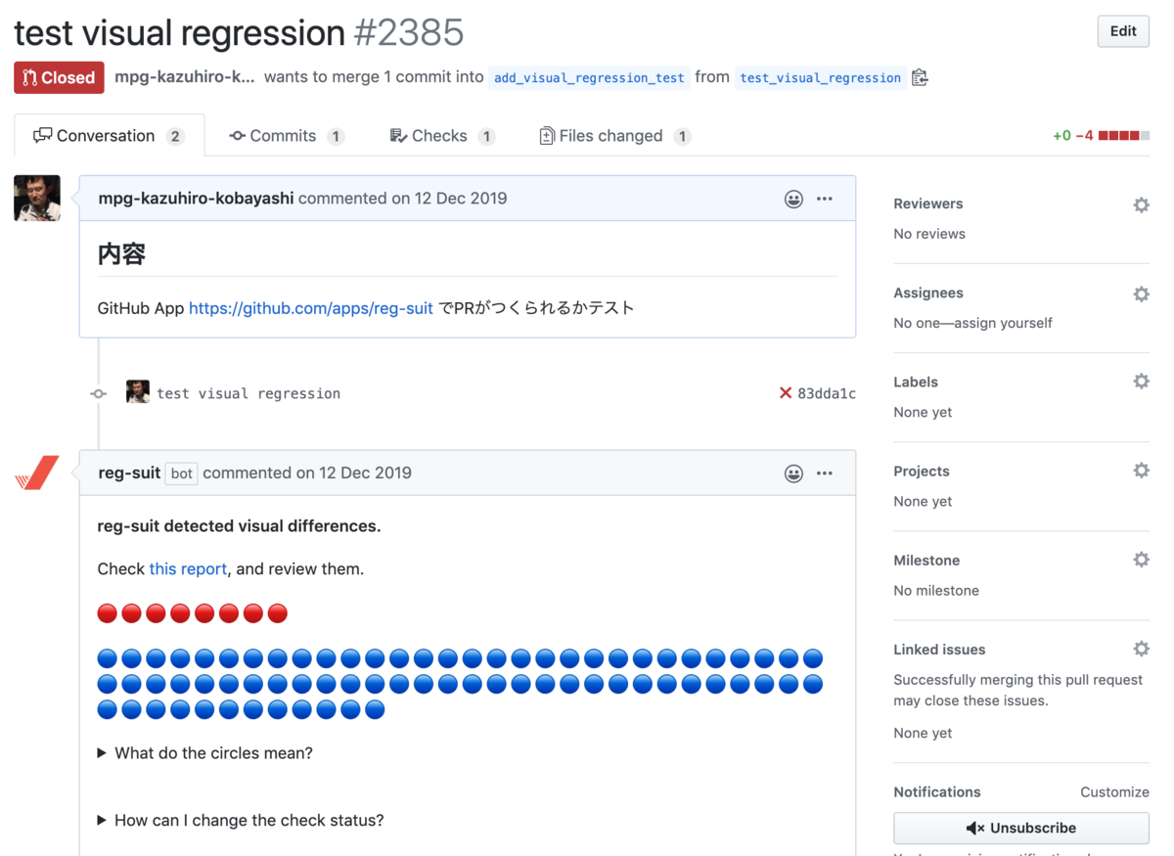1174x856 pixels.
Task: Click the diffstat red blocks indicator
Action: point(1124,136)
